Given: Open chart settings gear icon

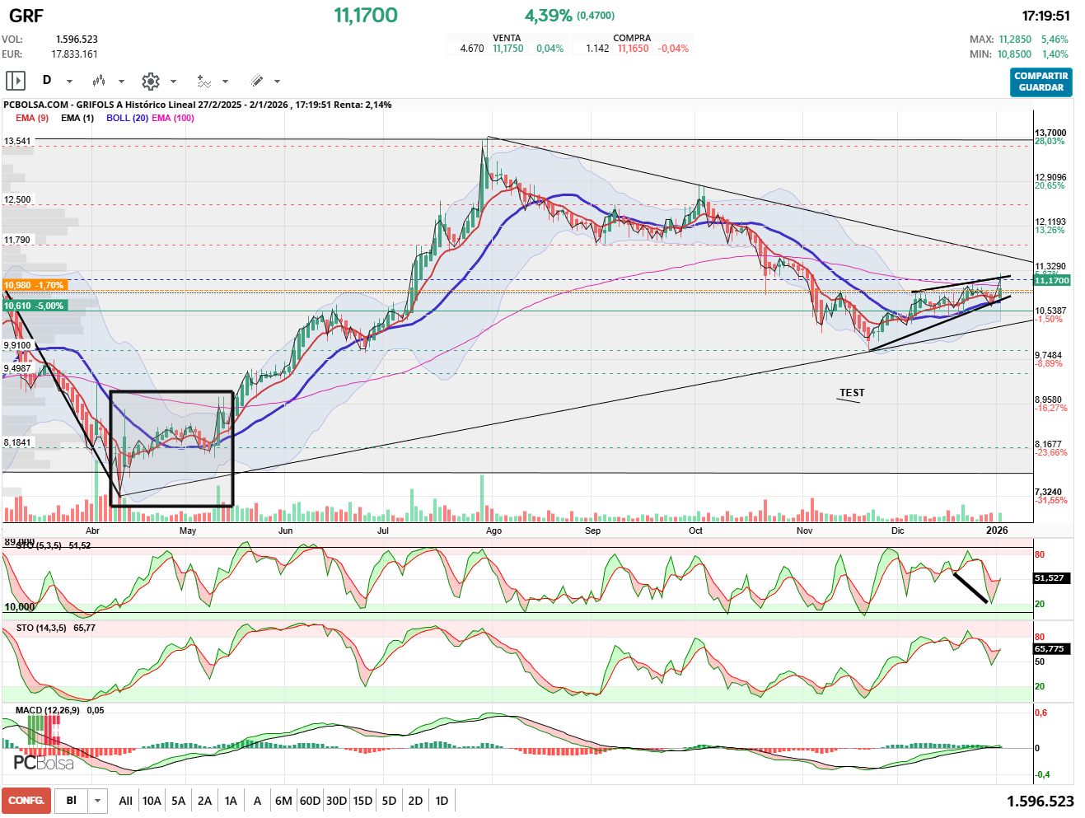Looking at the screenshot, I should (x=150, y=81).
